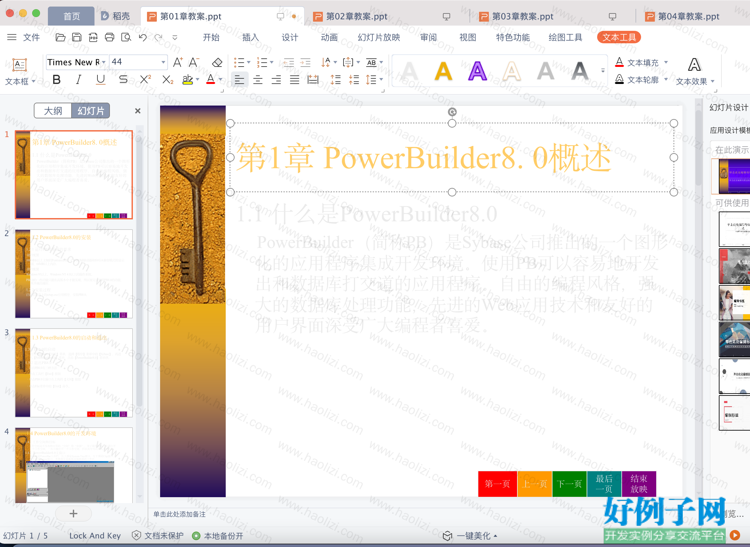Open 一键美化 beautify option
750x547 pixels.
pyautogui.click(x=470, y=536)
